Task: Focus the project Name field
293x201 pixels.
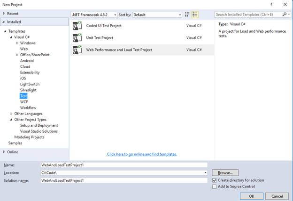Action: (x=124, y=165)
